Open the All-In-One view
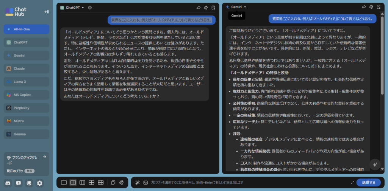This screenshot has width=388, height=191. coord(27,29)
